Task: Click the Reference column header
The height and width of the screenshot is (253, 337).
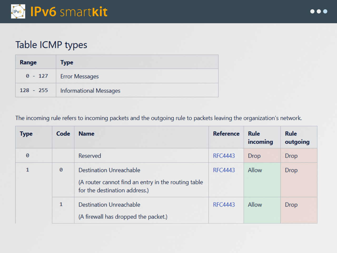Action: click(226, 134)
